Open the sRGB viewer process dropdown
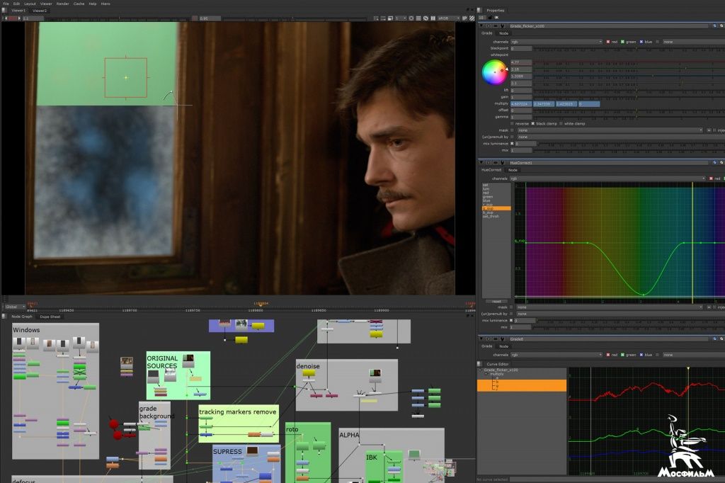725x483 pixels. point(447,18)
